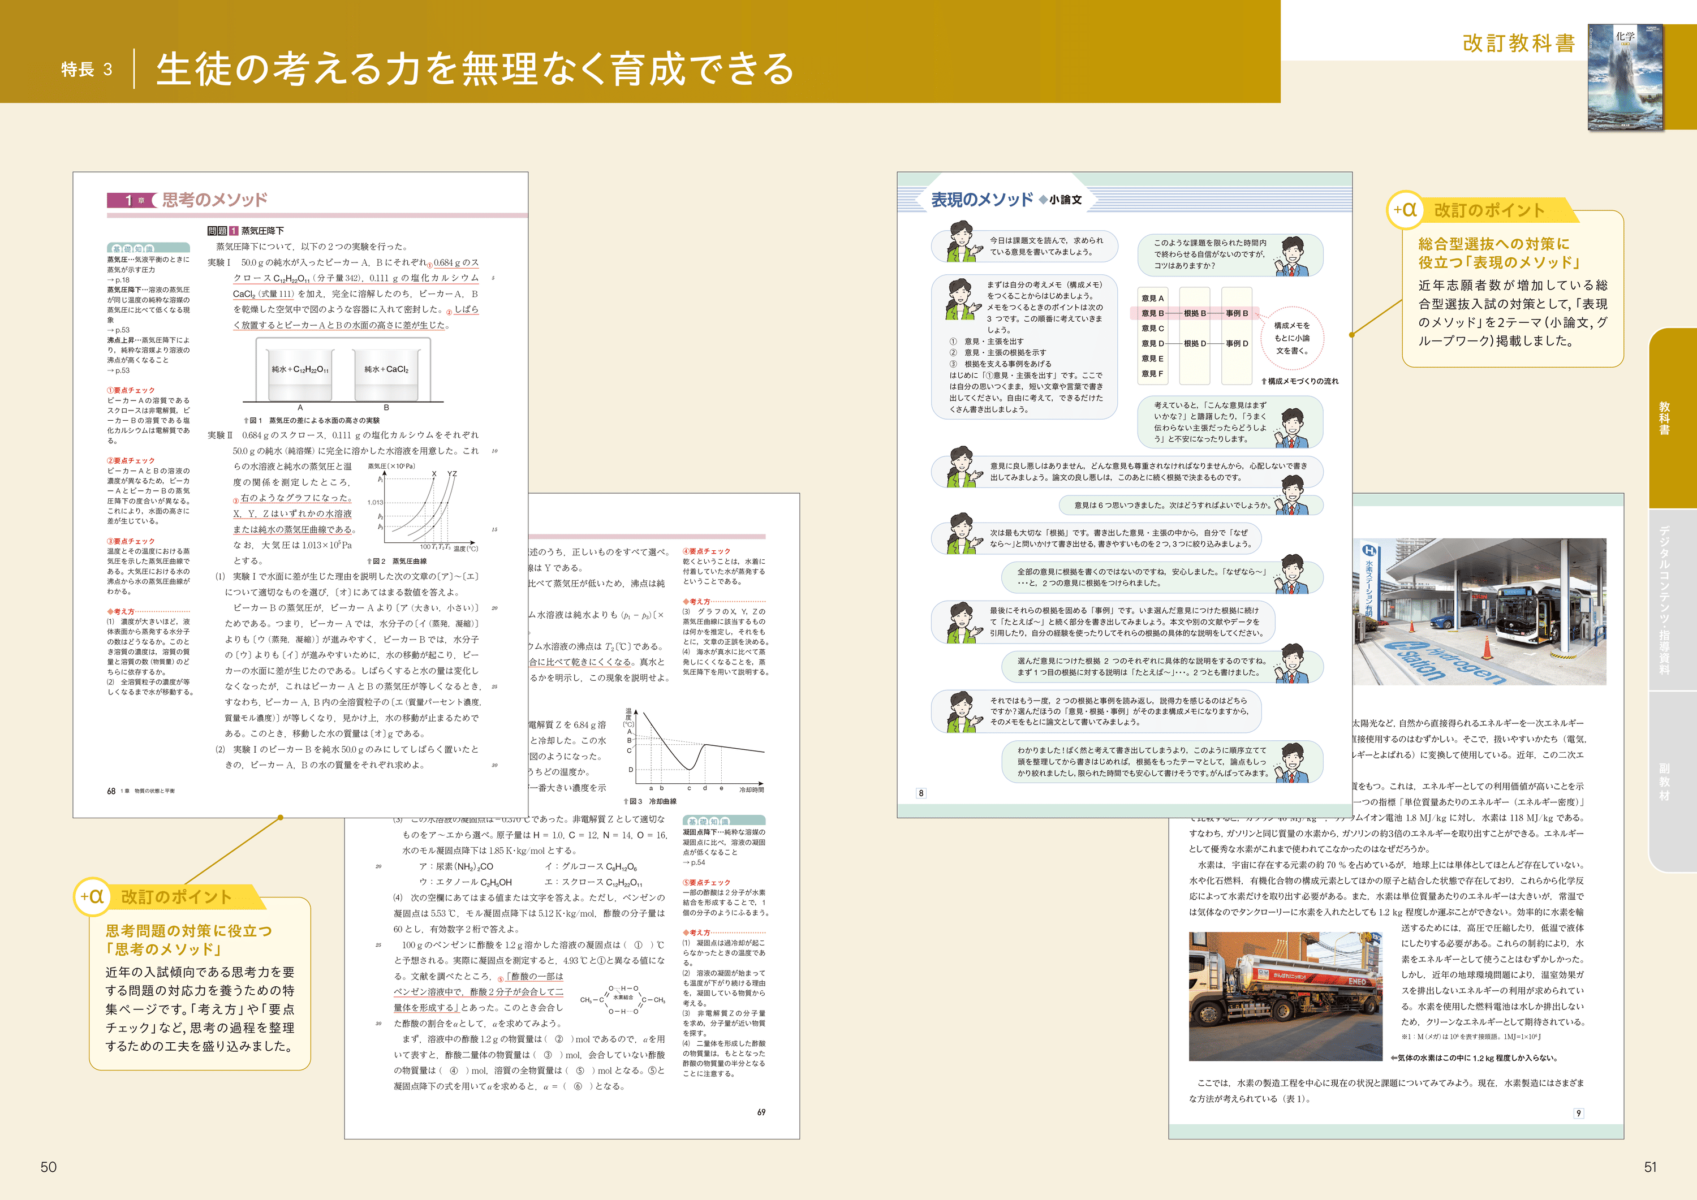Image resolution: width=1697 pixels, height=1200 pixels.
Task: Click the 化学 textbook cover thumbnail
Action: coord(1625,77)
